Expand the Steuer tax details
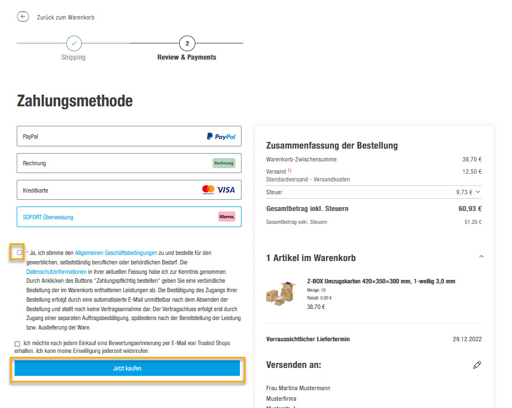 tap(477, 192)
